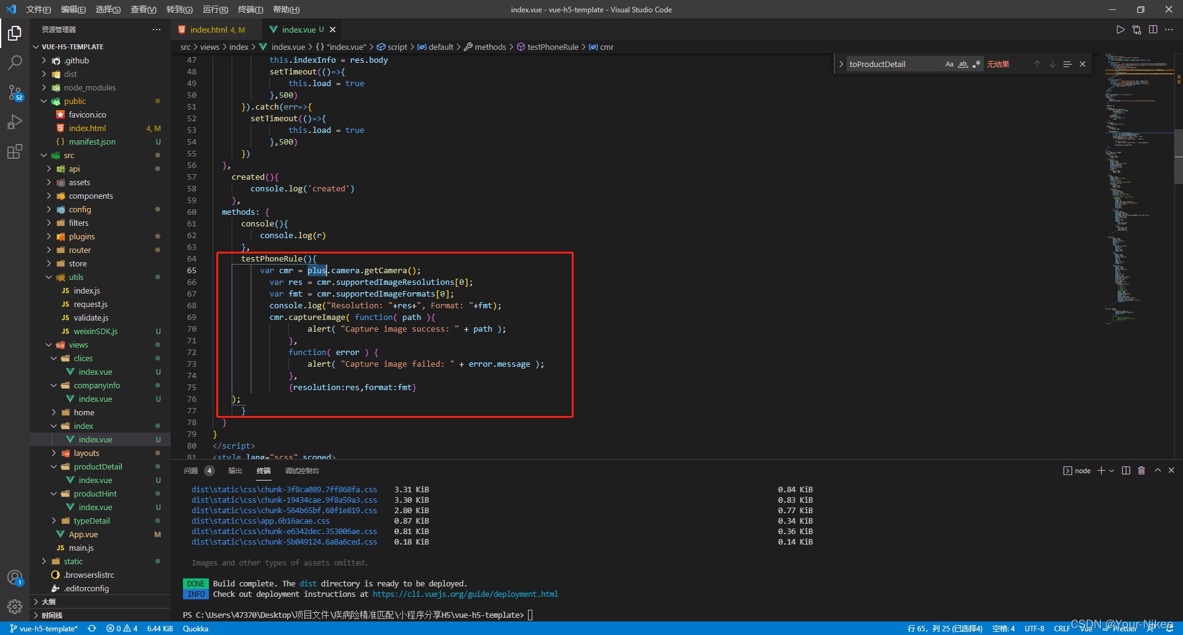Open editor toolbar more actions ellipsis
Image resolution: width=1183 pixels, height=635 pixels.
click(x=1169, y=30)
